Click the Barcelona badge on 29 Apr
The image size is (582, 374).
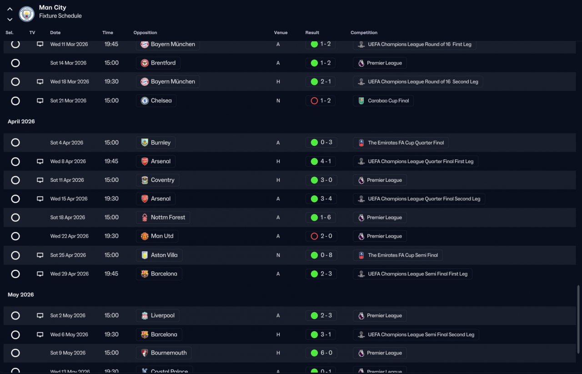click(145, 274)
